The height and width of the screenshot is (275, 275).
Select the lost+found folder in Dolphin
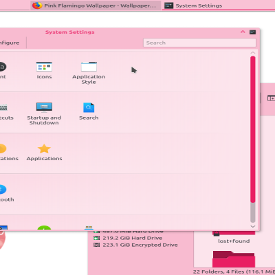pyautogui.click(x=234, y=237)
